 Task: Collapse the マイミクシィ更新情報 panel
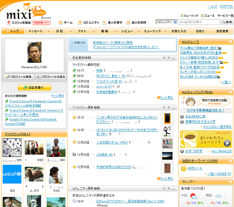tap(173, 107)
